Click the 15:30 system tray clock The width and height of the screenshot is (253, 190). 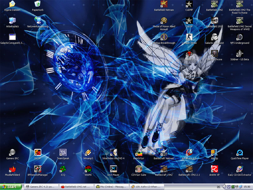coord(246,187)
